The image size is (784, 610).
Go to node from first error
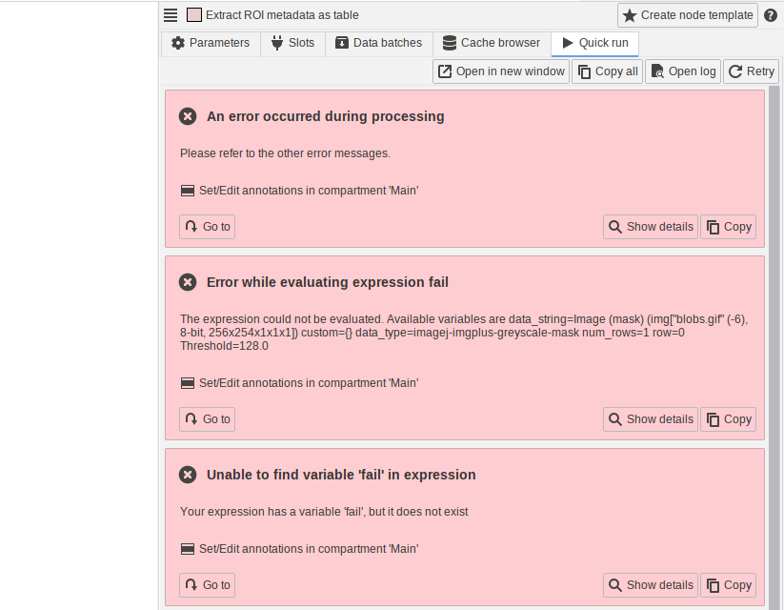(x=207, y=227)
